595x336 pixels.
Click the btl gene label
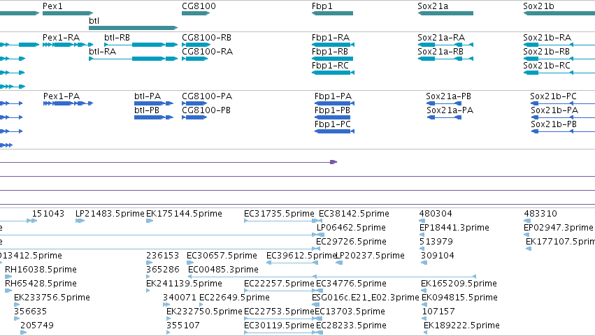pyautogui.click(x=94, y=20)
